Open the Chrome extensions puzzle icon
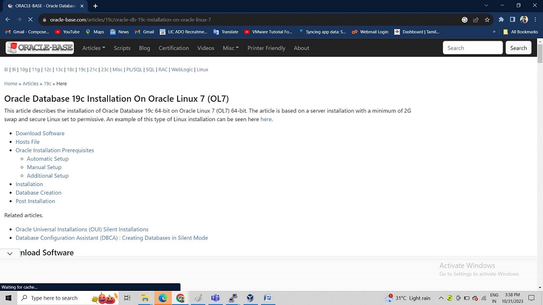Image resolution: width=543 pixels, height=305 pixels. click(501, 20)
